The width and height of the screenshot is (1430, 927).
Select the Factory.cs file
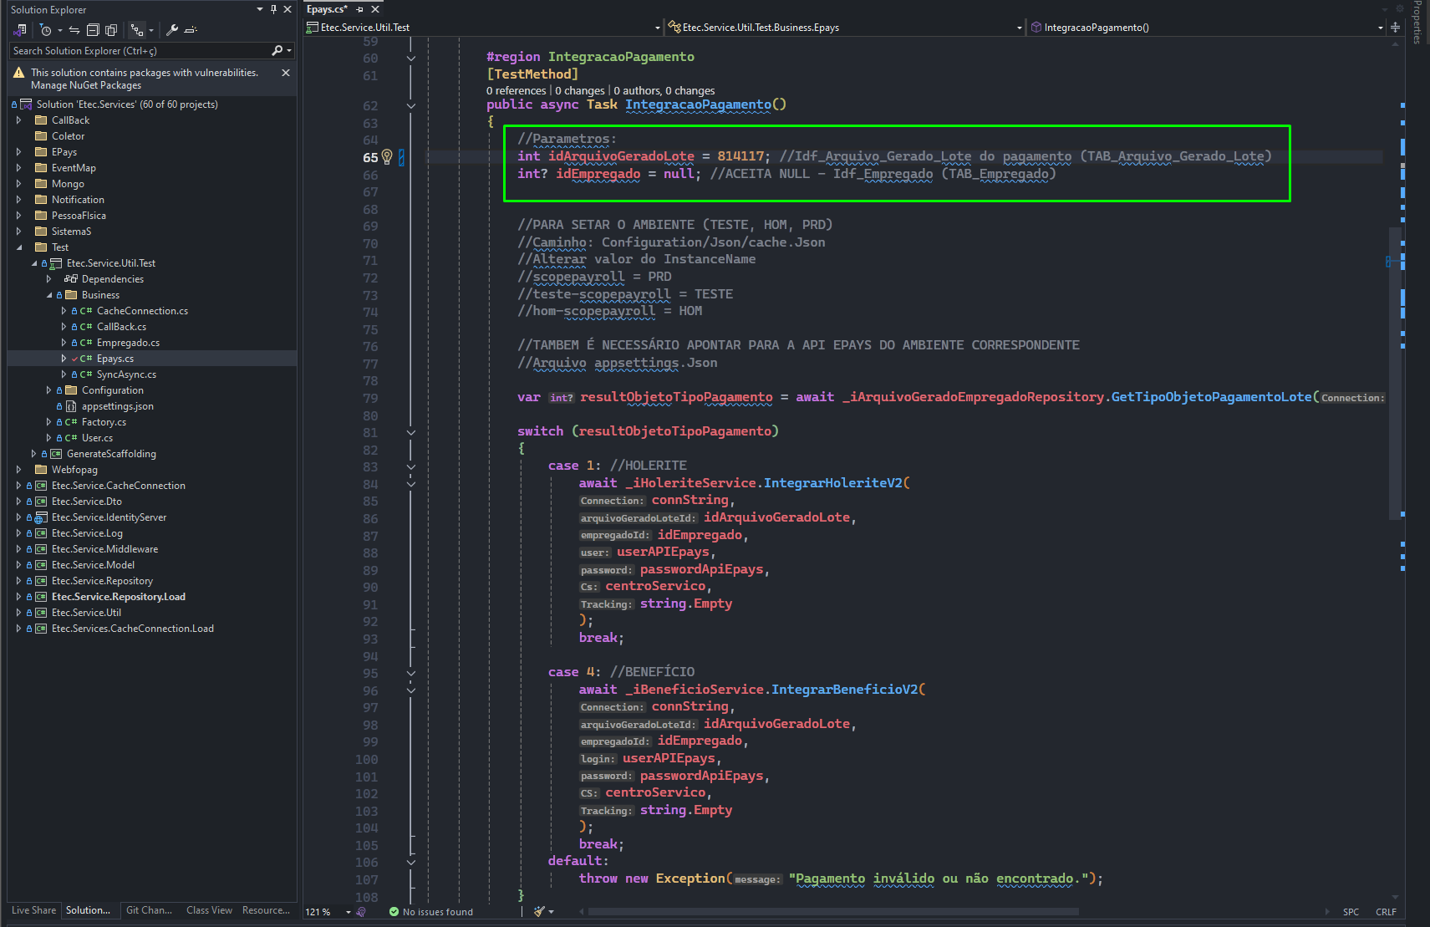(104, 422)
